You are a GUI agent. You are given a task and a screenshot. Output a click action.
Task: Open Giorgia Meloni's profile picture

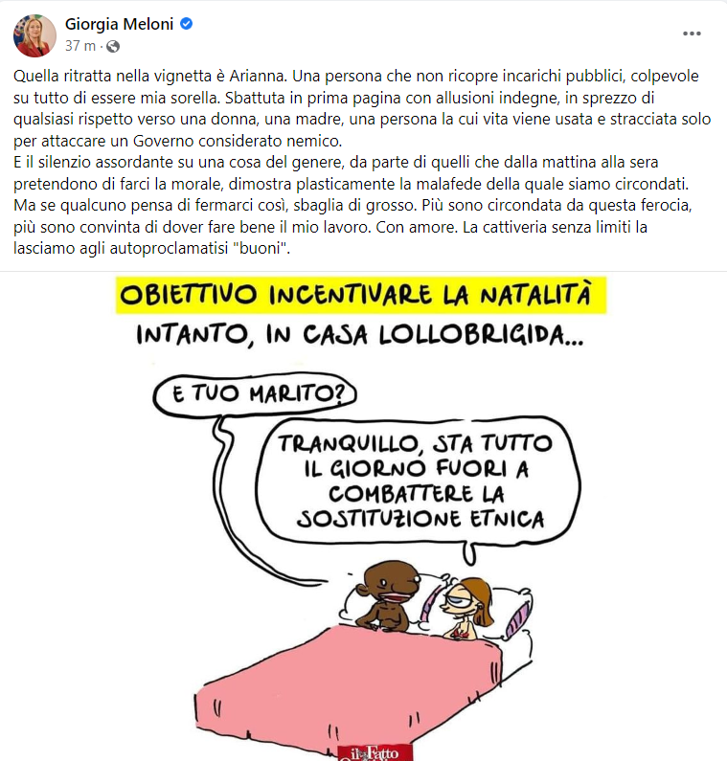click(34, 36)
